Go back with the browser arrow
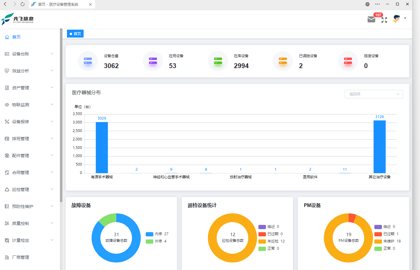The width and height of the screenshot is (420, 270). pyautogui.click(x=5, y=4)
